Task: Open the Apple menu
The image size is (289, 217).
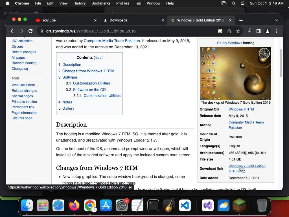Action: (7, 3)
